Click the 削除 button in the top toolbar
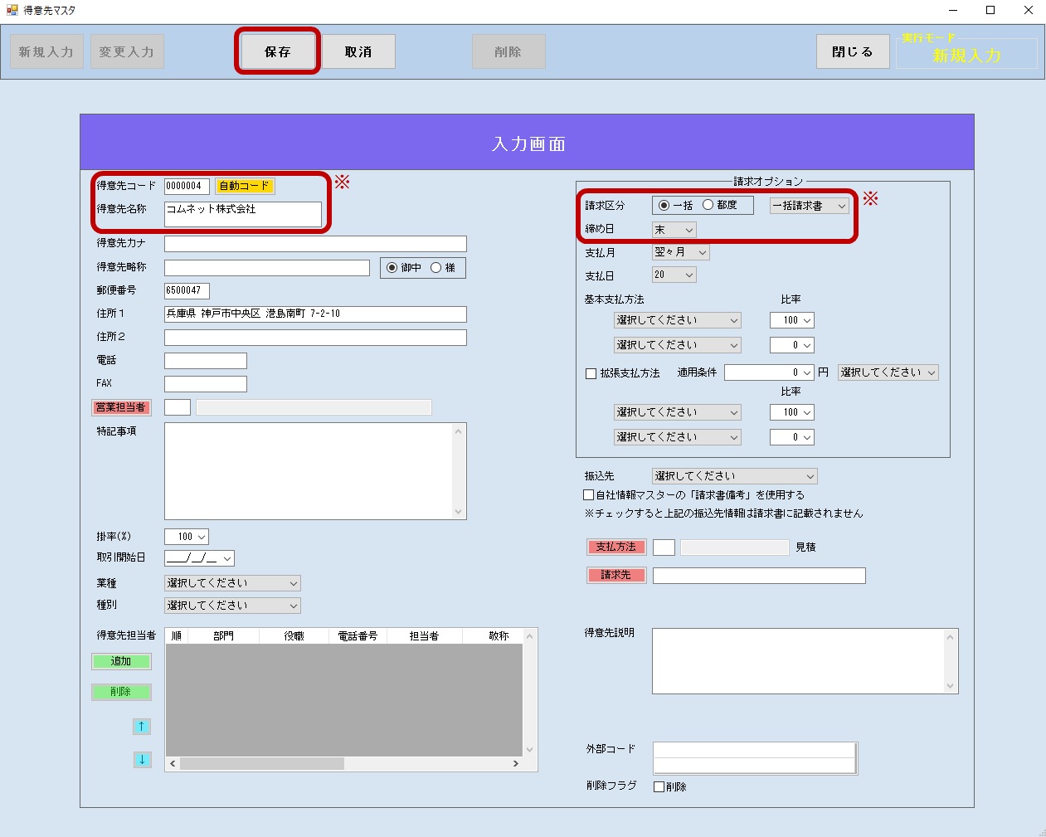 point(508,51)
